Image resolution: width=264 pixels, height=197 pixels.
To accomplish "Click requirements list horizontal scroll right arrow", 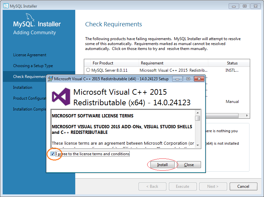I will click(247, 115).
